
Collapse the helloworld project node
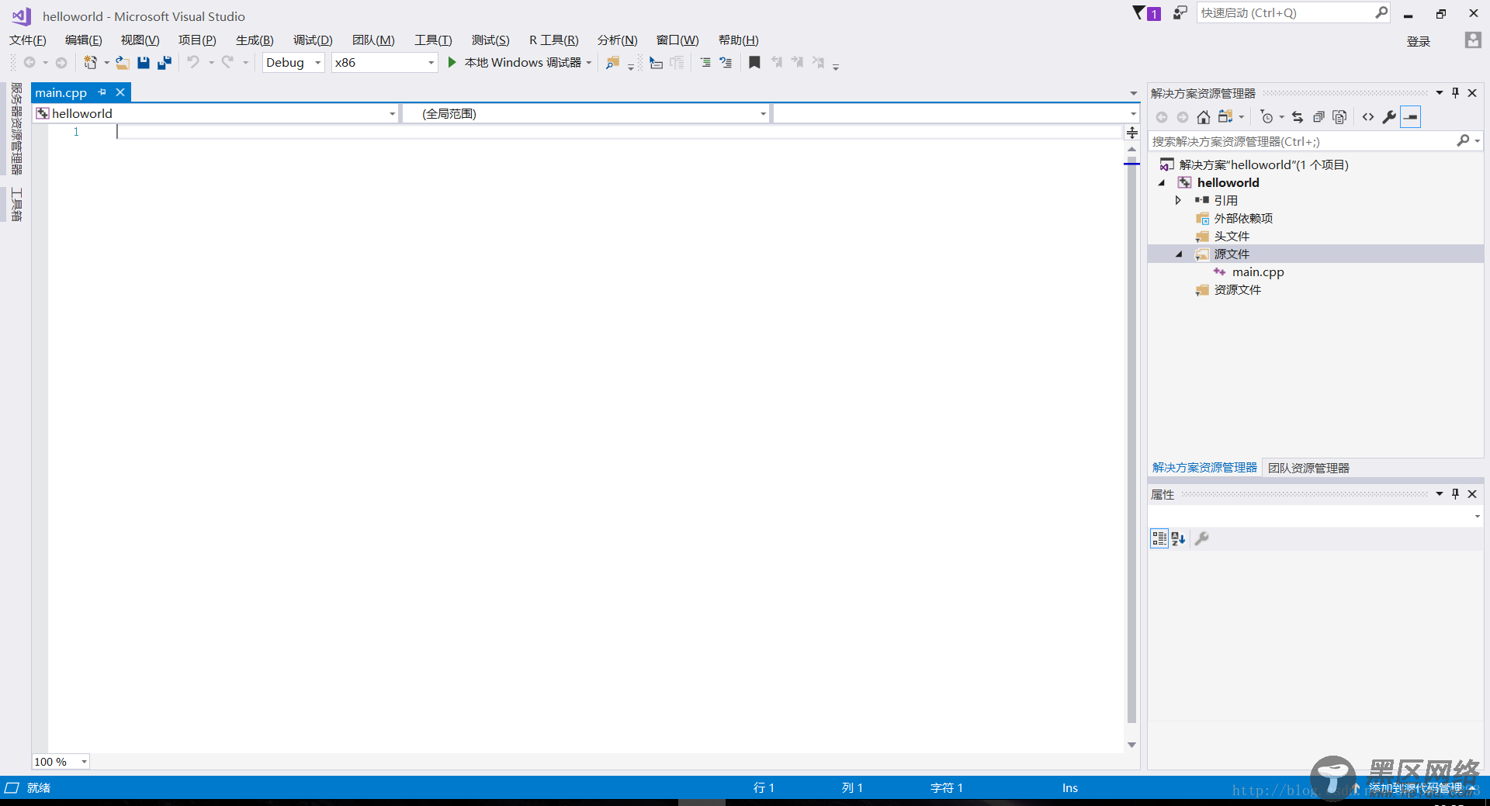click(x=1162, y=182)
